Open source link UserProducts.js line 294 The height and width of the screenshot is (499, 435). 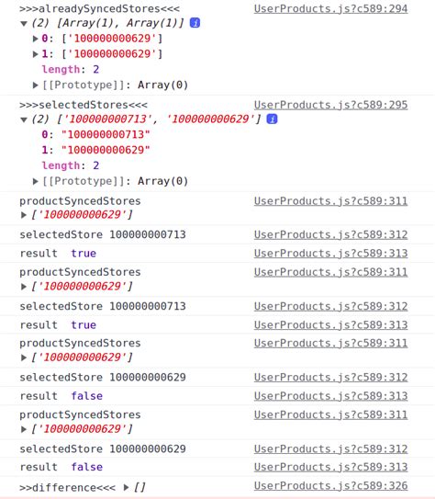coord(330,8)
